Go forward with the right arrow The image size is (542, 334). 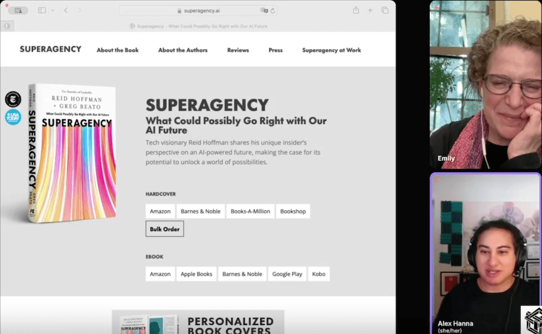80,11
